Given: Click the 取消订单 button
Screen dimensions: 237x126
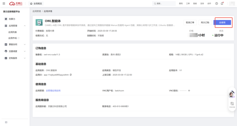Looking at the screenshot, I should click(x=190, y=22).
